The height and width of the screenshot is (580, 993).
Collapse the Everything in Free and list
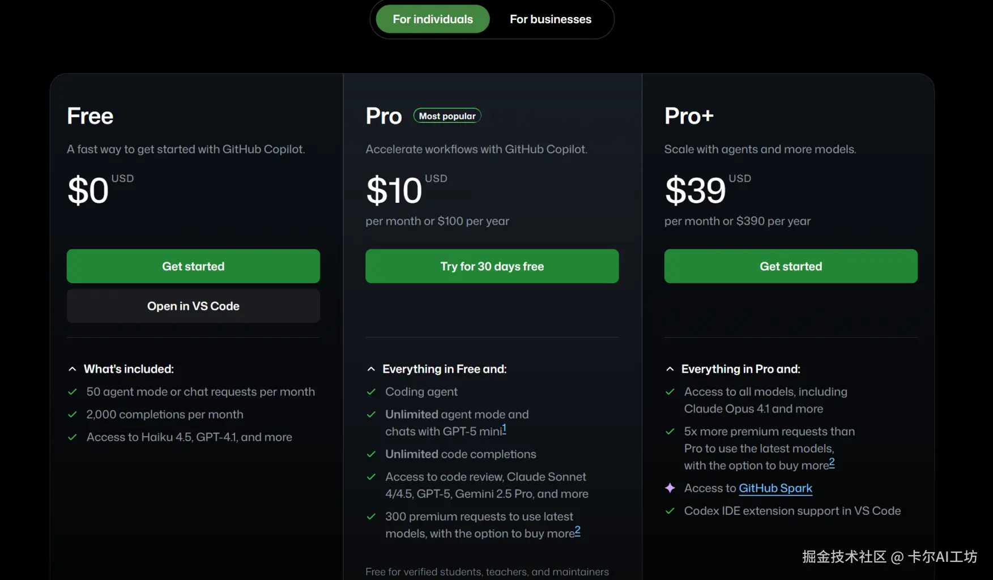[x=371, y=369]
